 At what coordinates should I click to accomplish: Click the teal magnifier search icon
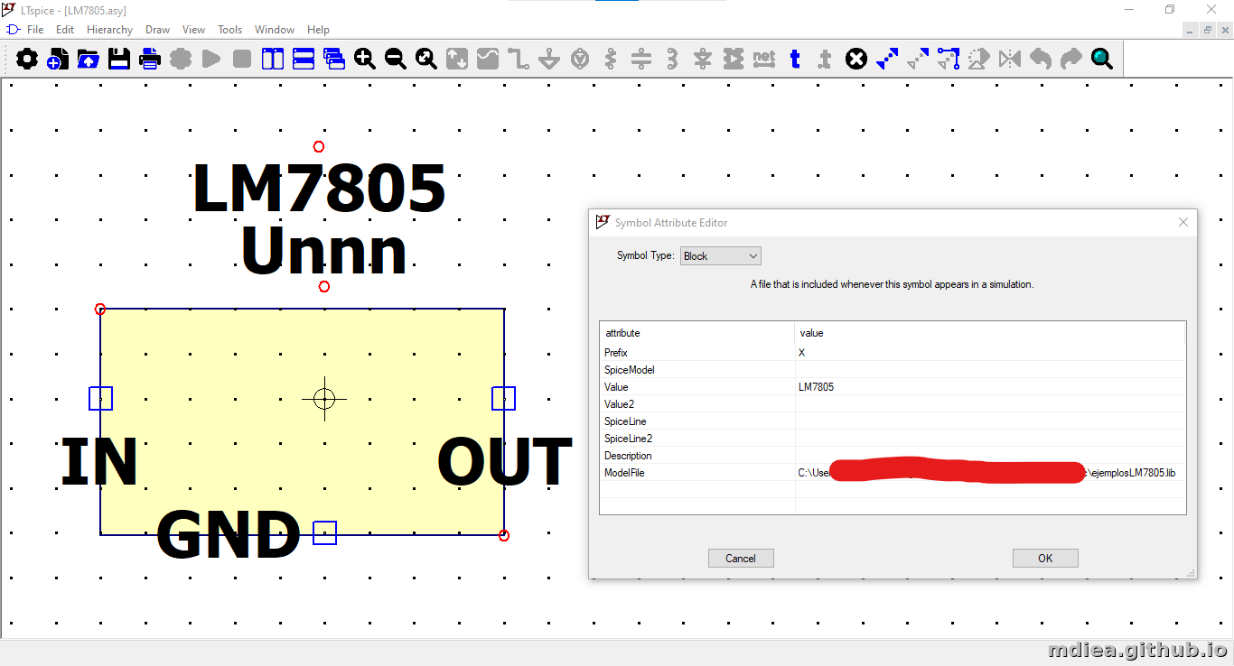click(1102, 60)
